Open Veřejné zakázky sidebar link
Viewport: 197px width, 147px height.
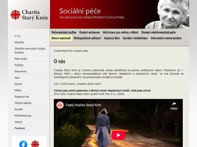(x=23, y=103)
